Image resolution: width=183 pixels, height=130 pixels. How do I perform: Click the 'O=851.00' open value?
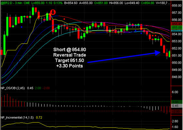[x=101, y=3]
